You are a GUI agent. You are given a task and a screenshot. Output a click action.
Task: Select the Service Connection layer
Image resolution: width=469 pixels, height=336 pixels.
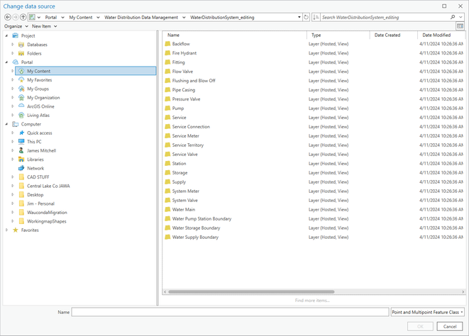pyautogui.click(x=191, y=127)
